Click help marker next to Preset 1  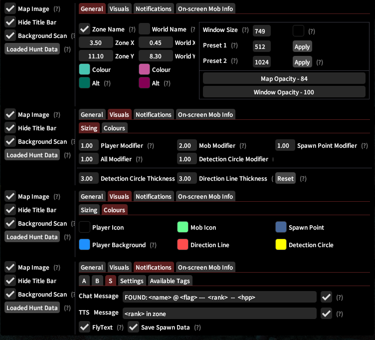pos(234,46)
